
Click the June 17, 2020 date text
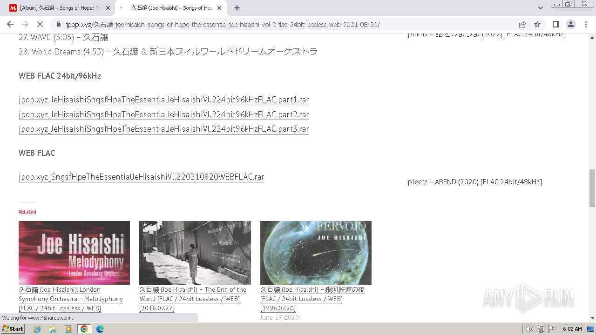coord(279,317)
